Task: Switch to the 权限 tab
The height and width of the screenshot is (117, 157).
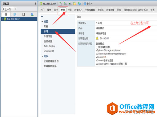Action: [70, 10]
